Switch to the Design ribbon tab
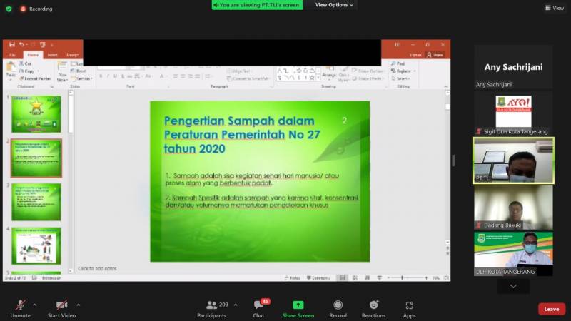 [73, 55]
